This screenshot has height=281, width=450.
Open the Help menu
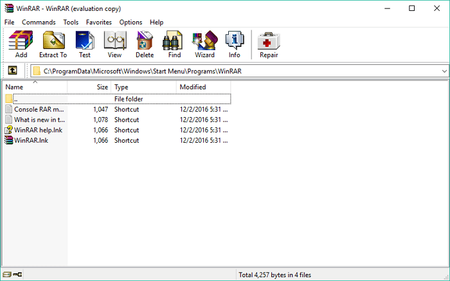coord(156,22)
